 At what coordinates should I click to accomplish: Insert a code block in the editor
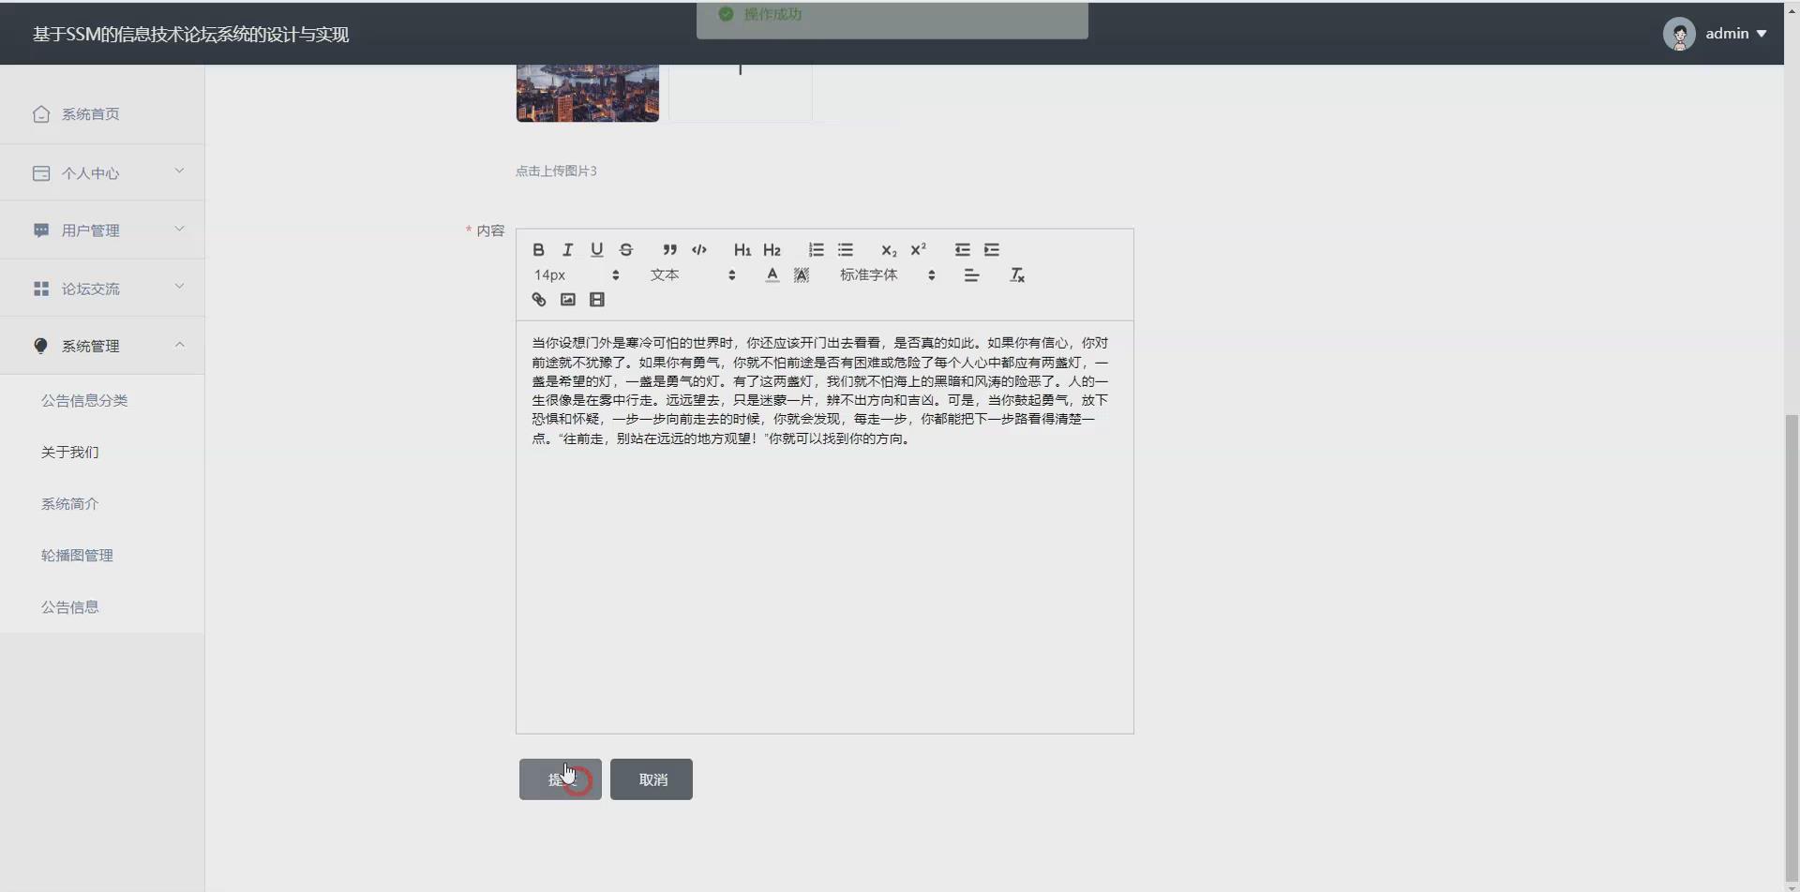(x=699, y=249)
